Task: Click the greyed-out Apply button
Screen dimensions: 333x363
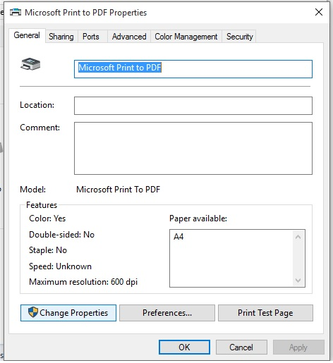Action: tap(298, 347)
